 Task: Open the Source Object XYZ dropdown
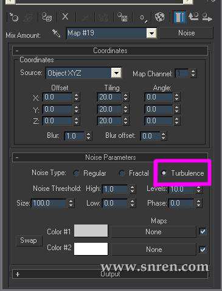(117, 73)
